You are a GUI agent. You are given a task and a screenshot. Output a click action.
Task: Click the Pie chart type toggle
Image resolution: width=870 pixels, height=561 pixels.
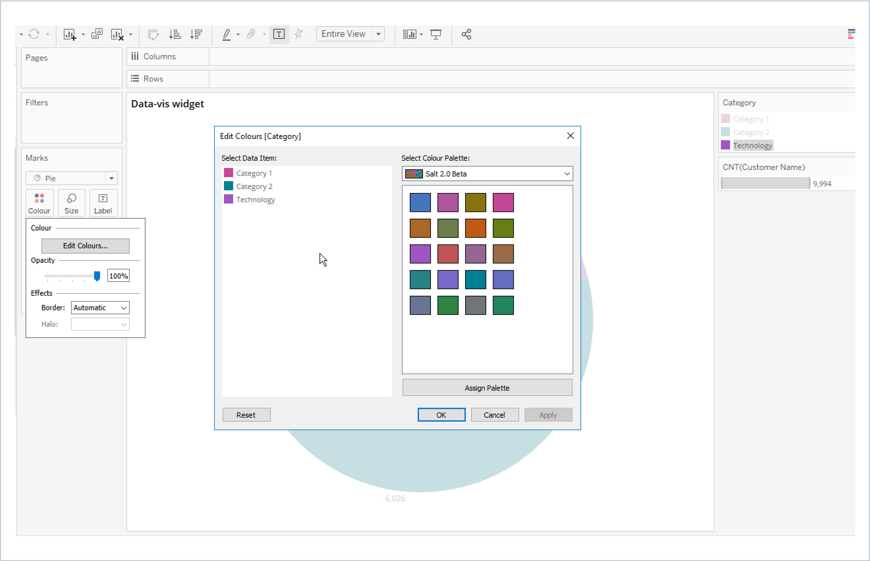pos(72,178)
